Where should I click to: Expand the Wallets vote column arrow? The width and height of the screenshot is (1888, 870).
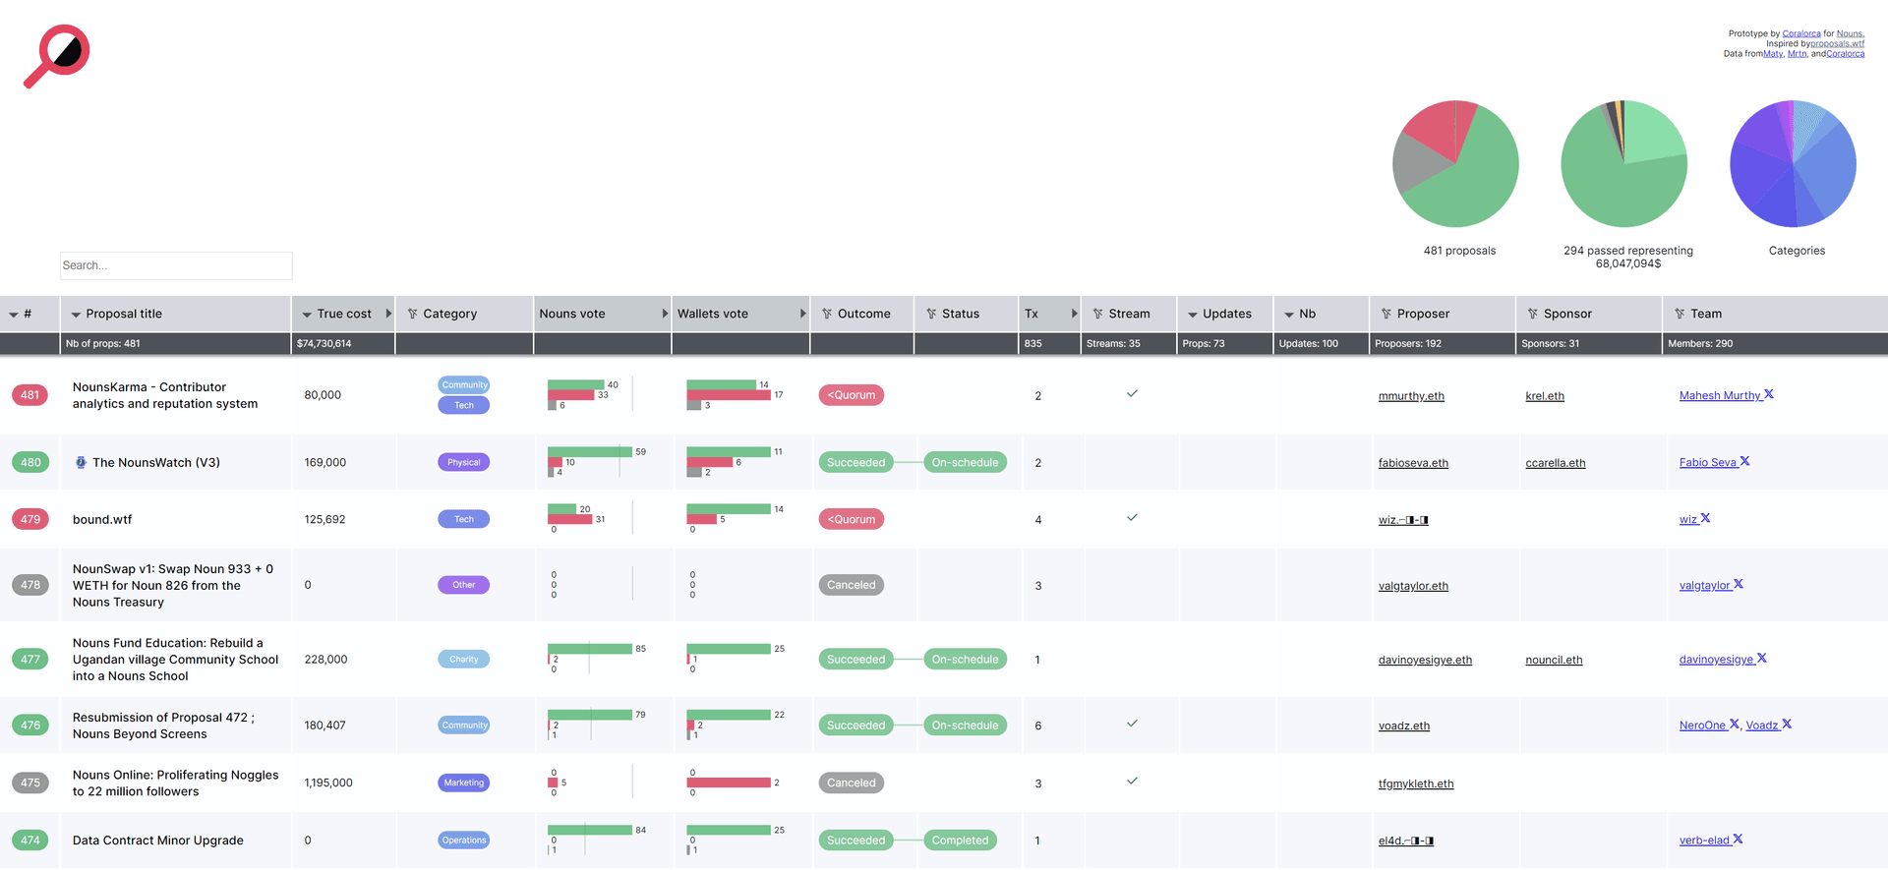(802, 315)
